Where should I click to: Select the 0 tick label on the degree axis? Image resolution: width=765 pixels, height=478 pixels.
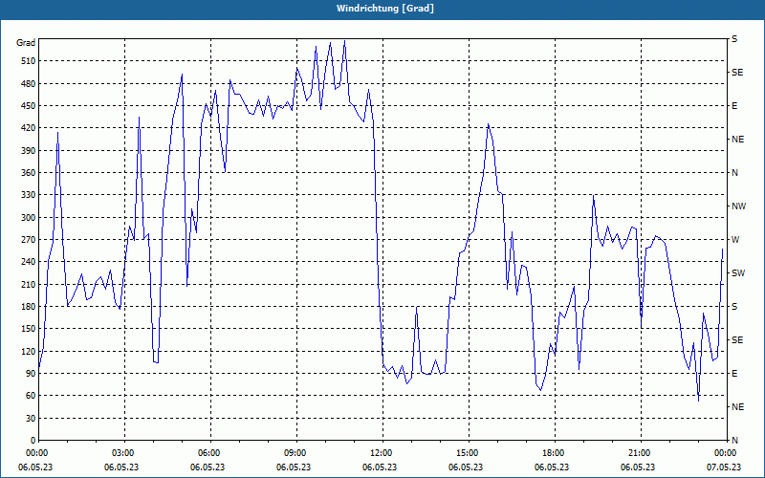(33, 441)
